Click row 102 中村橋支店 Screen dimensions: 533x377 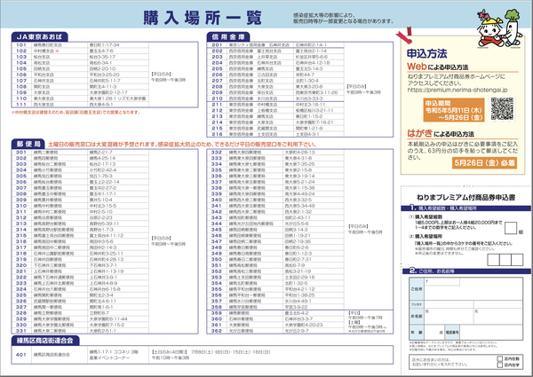(x=80, y=51)
